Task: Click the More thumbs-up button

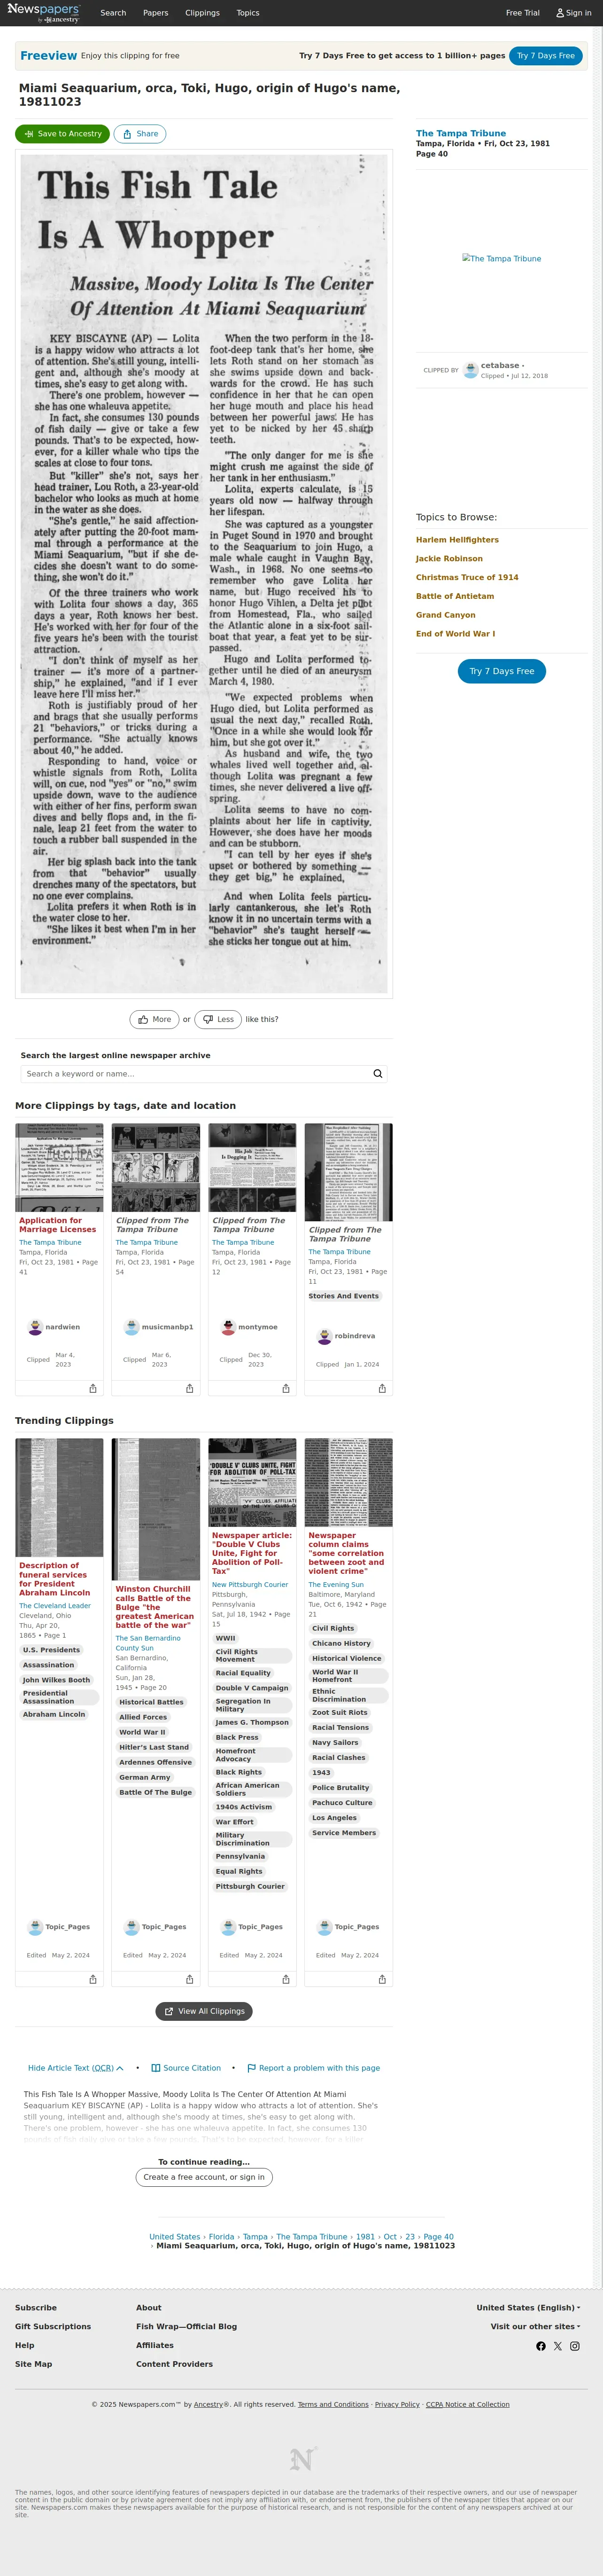Action: coord(155,1019)
